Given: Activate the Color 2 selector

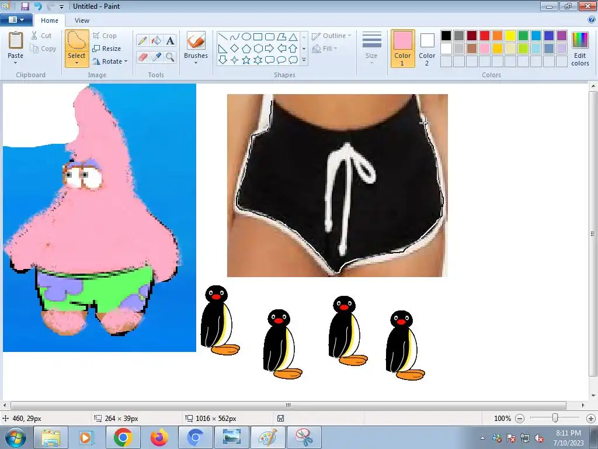Looking at the screenshot, I should point(427,49).
